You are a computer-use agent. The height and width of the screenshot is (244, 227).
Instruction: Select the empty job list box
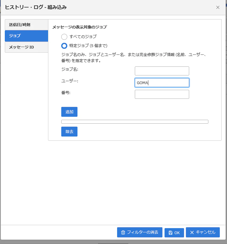(135, 122)
